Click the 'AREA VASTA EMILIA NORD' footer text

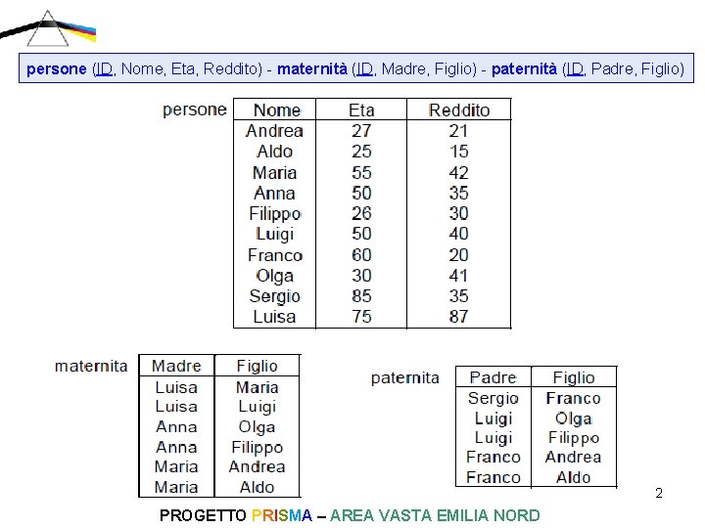pos(435,515)
